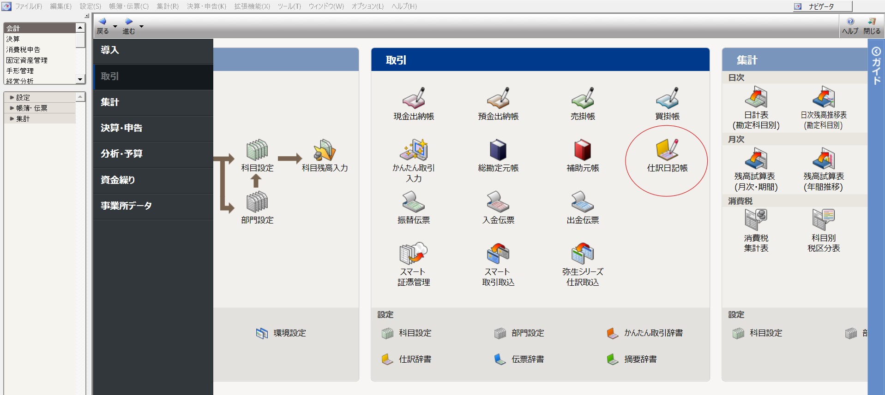Screen dimensions: 885x395
Task: Open the ファイル(F) menu
Action: click(28, 6)
